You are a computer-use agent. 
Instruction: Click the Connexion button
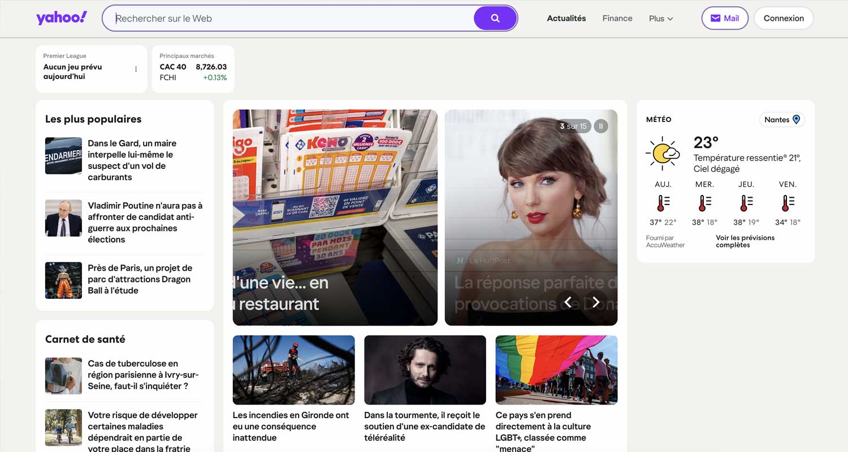click(784, 18)
